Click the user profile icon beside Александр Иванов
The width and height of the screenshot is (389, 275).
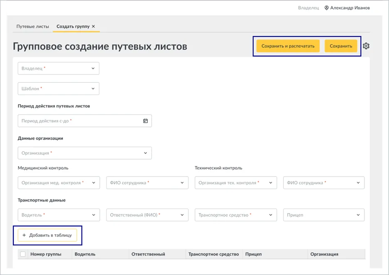pyautogui.click(x=327, y=8)
